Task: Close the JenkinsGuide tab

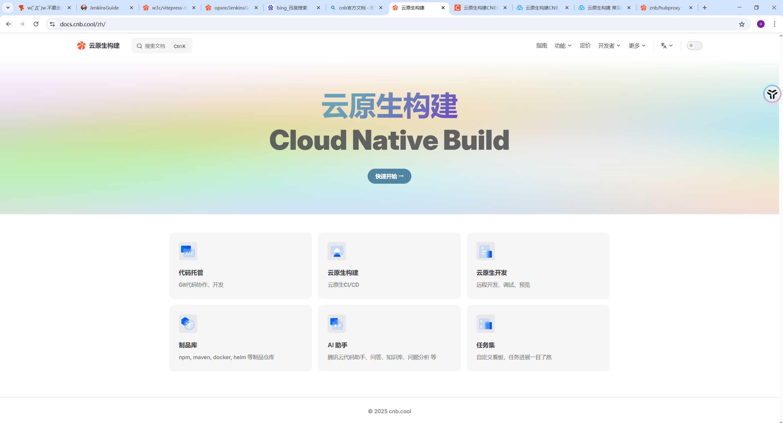Action: pos(132,8)
